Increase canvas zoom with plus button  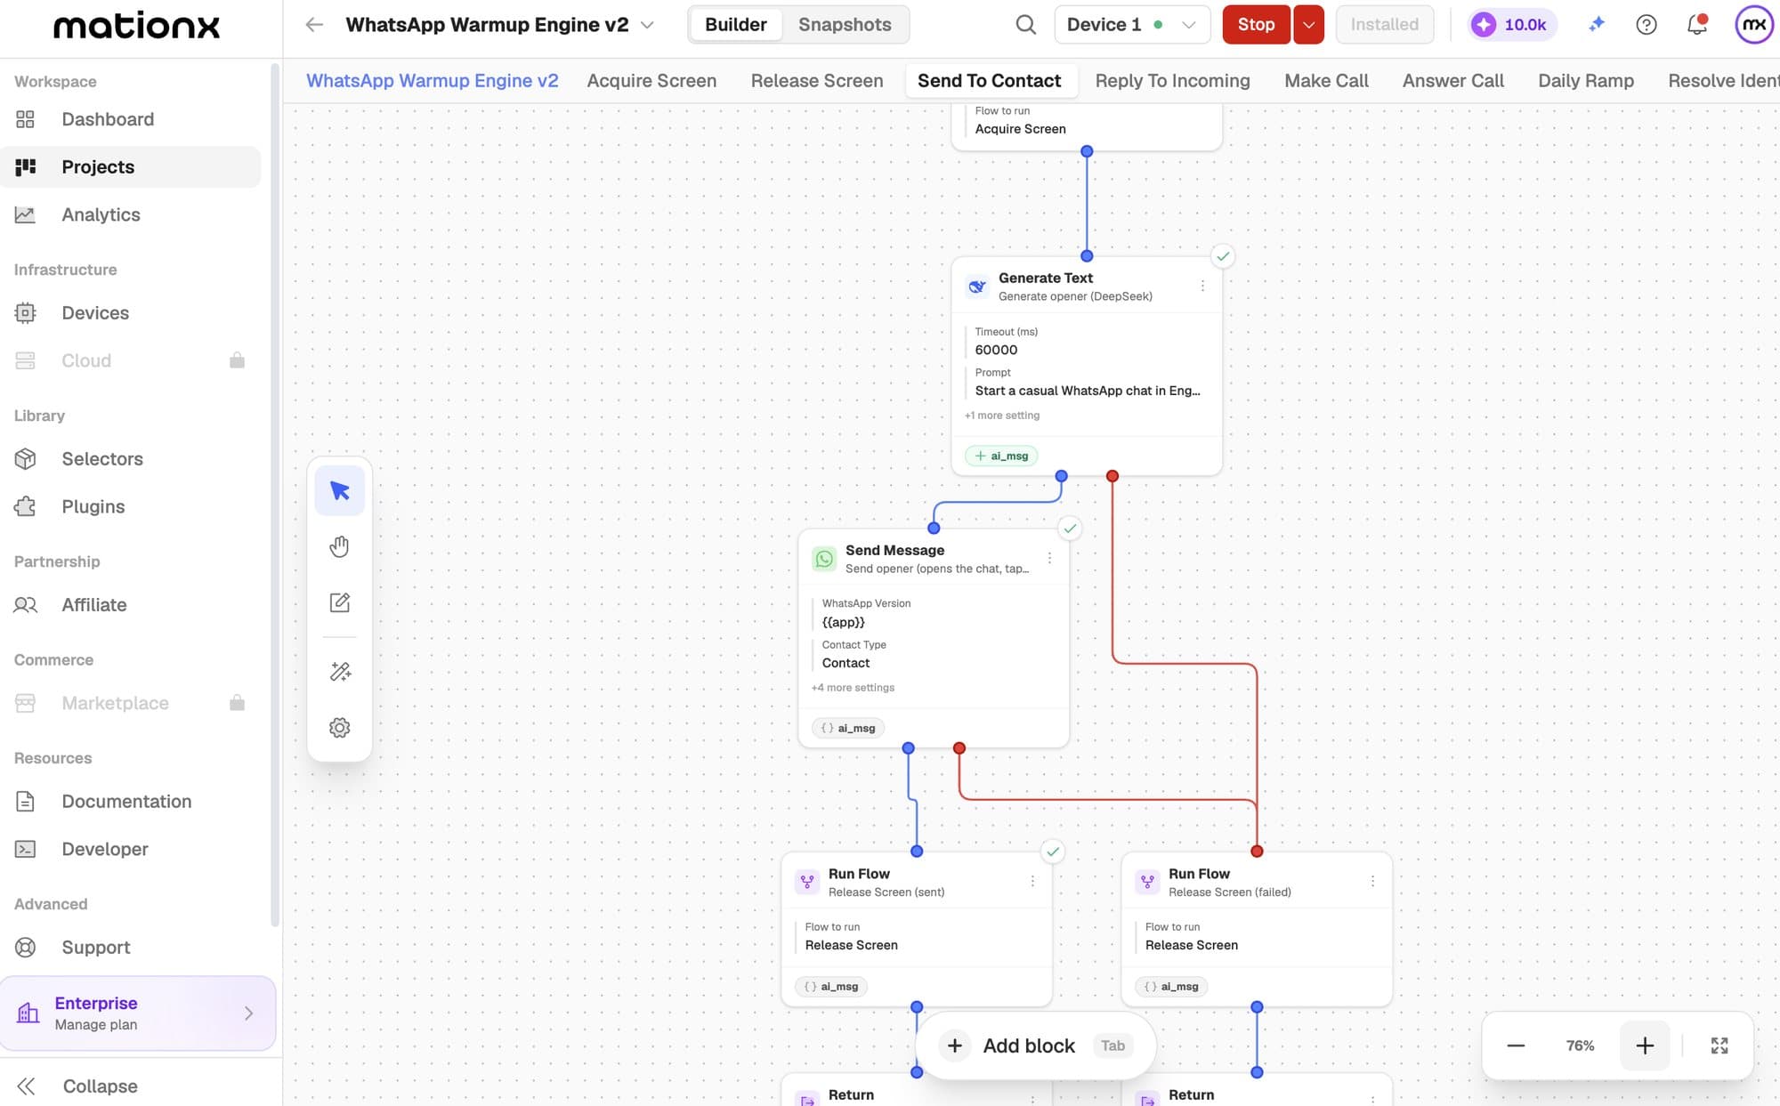(x=1644, y=1045)
